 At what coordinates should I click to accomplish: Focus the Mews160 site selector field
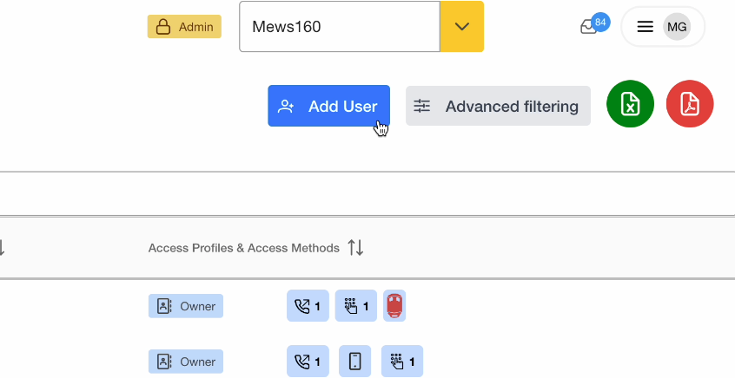[x=340, y=27]
